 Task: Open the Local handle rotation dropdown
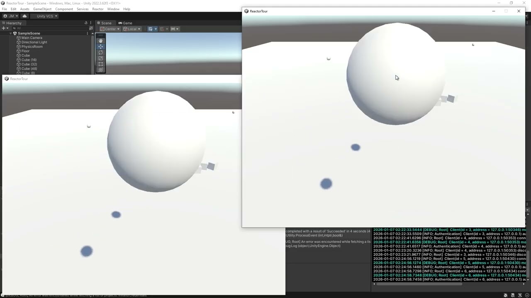coord(132,29)
